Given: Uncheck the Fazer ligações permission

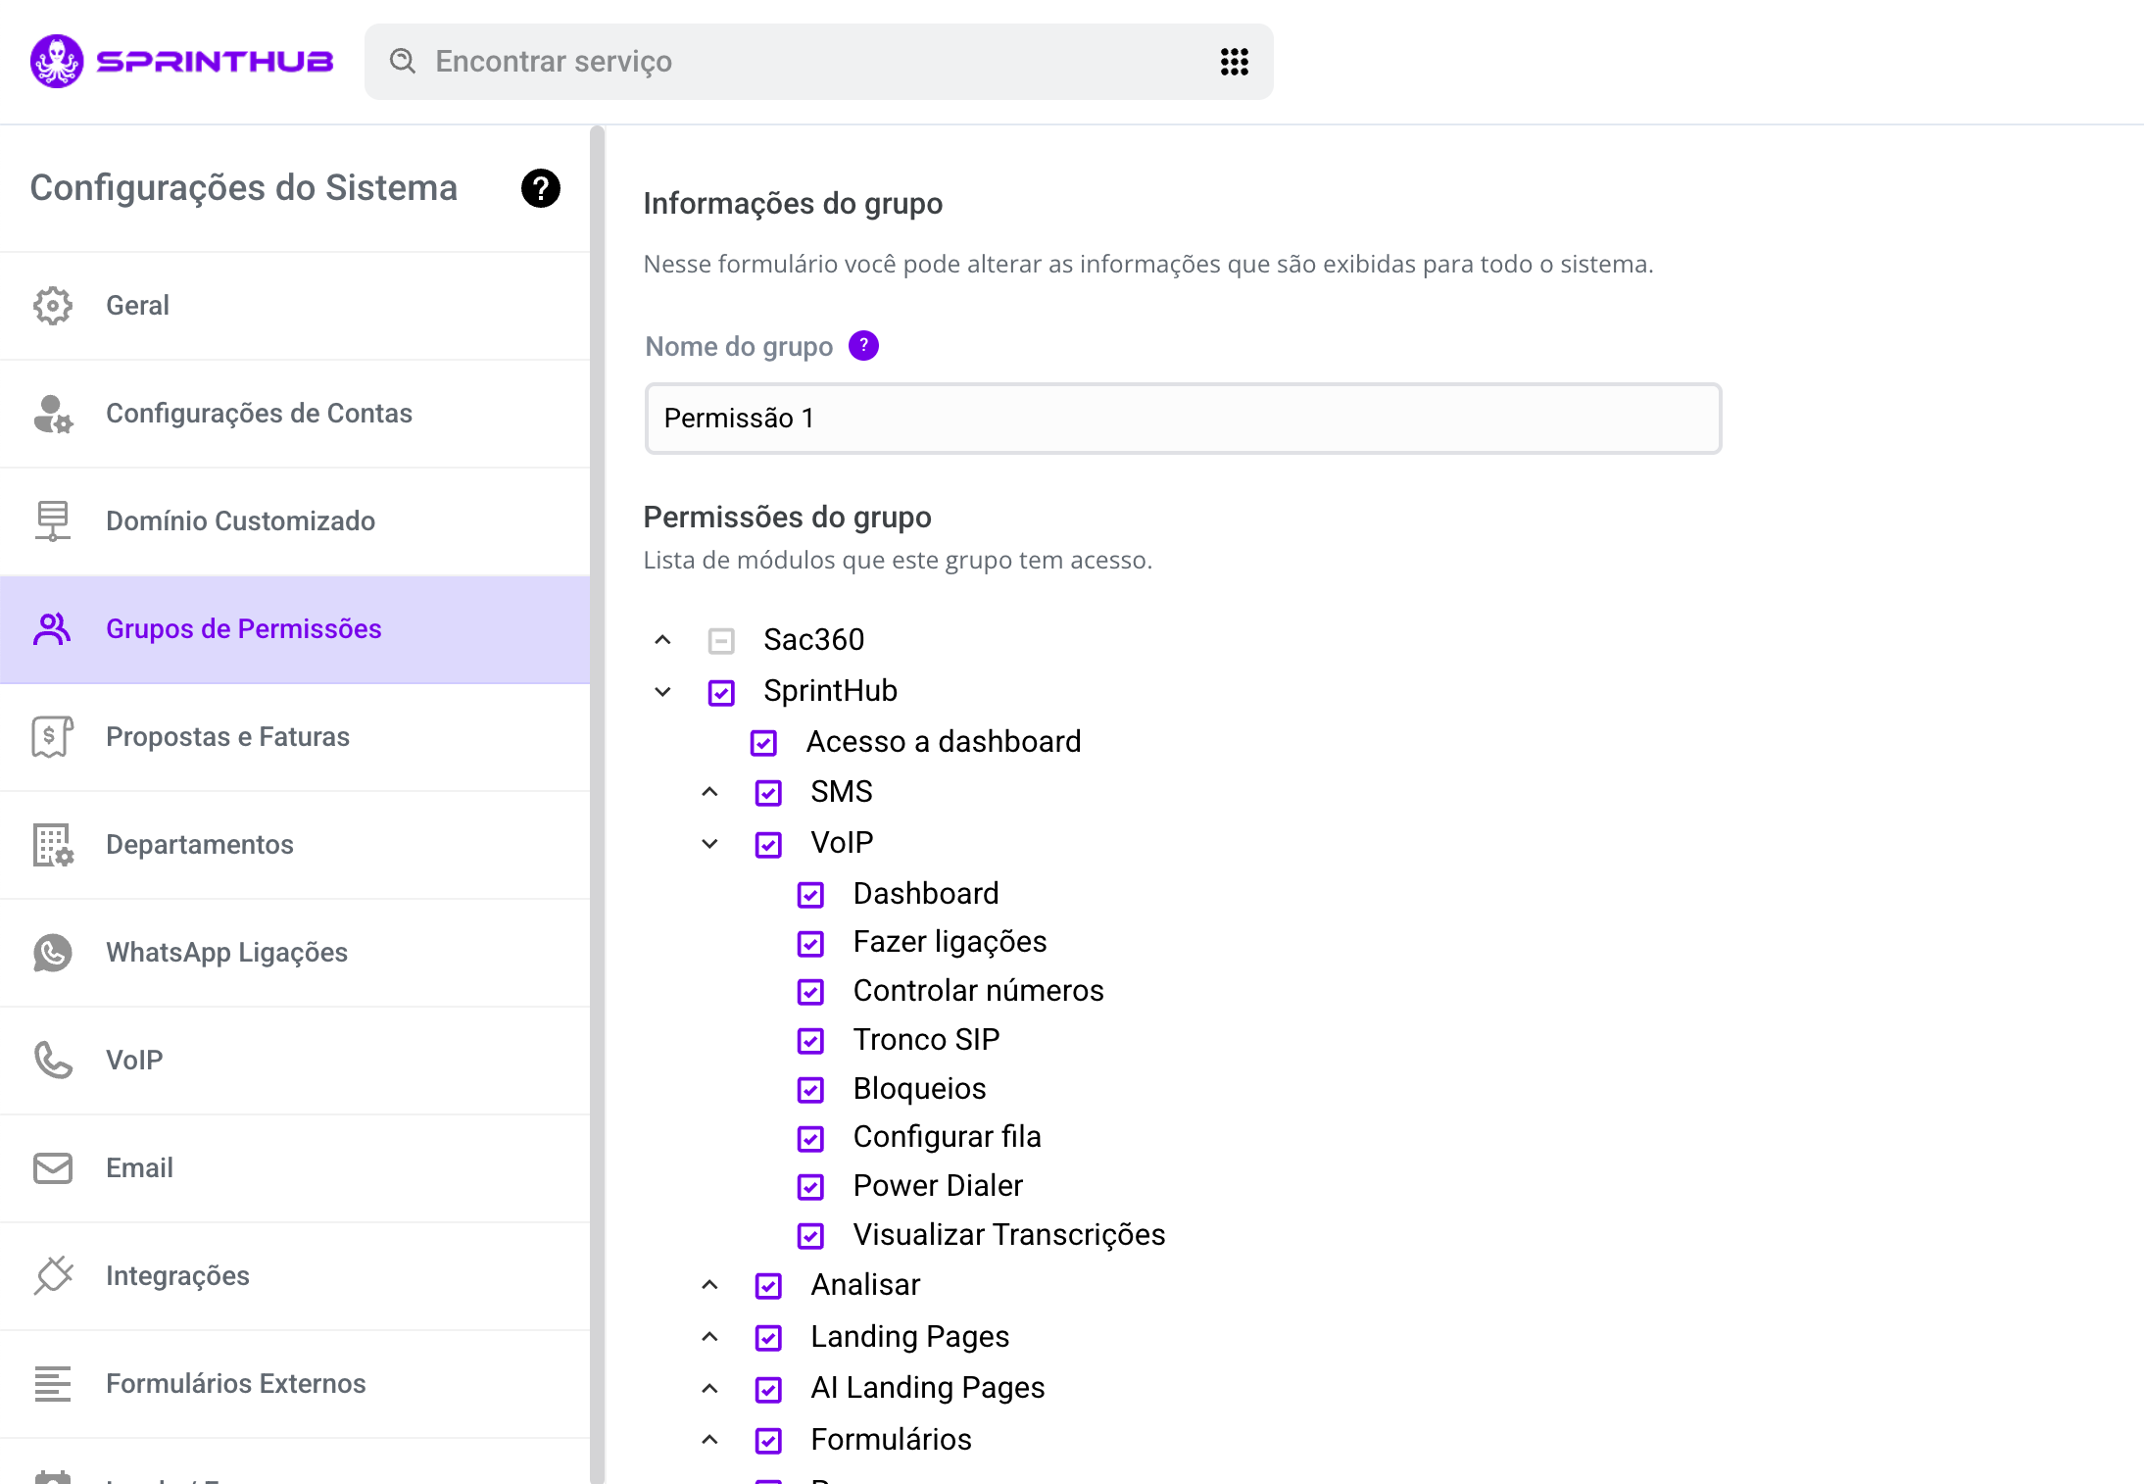Looking at the screenshot, I should click(x=810, y=943).
